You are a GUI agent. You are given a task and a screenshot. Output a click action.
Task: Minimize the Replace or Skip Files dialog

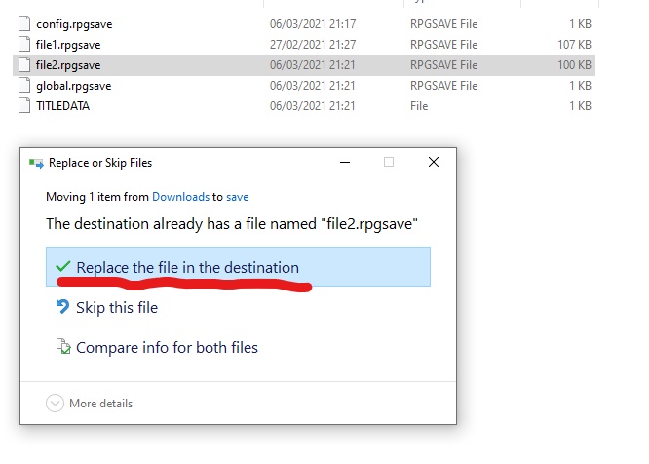click(343, 163)
